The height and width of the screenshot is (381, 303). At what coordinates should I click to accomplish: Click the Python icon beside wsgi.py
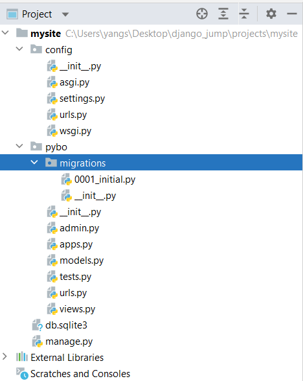[52, 131]
